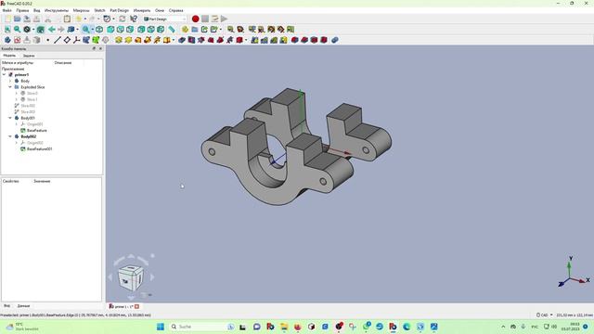Screen dimensions: 594x334
Task: Open the Правка menu
Action: (22, 10)
